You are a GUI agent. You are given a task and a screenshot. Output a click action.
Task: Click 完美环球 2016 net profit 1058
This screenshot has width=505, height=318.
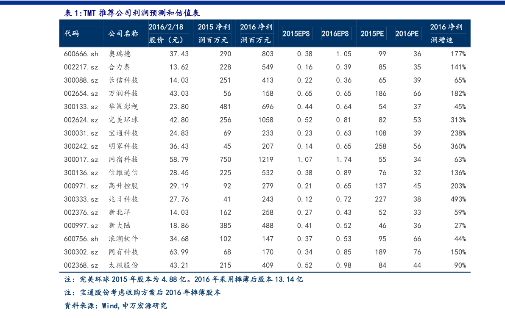(266, 120)
